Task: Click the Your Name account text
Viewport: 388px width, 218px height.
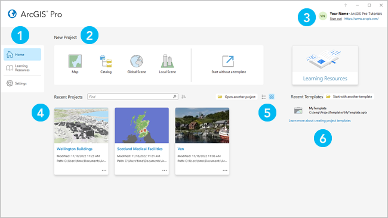Action: click(339, 14)
